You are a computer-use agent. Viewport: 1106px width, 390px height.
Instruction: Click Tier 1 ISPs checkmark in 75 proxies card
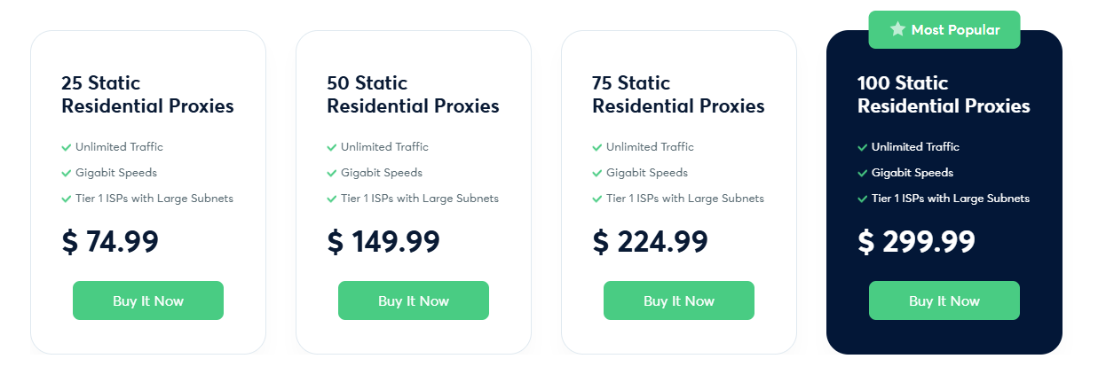click(x=597, y=199)
